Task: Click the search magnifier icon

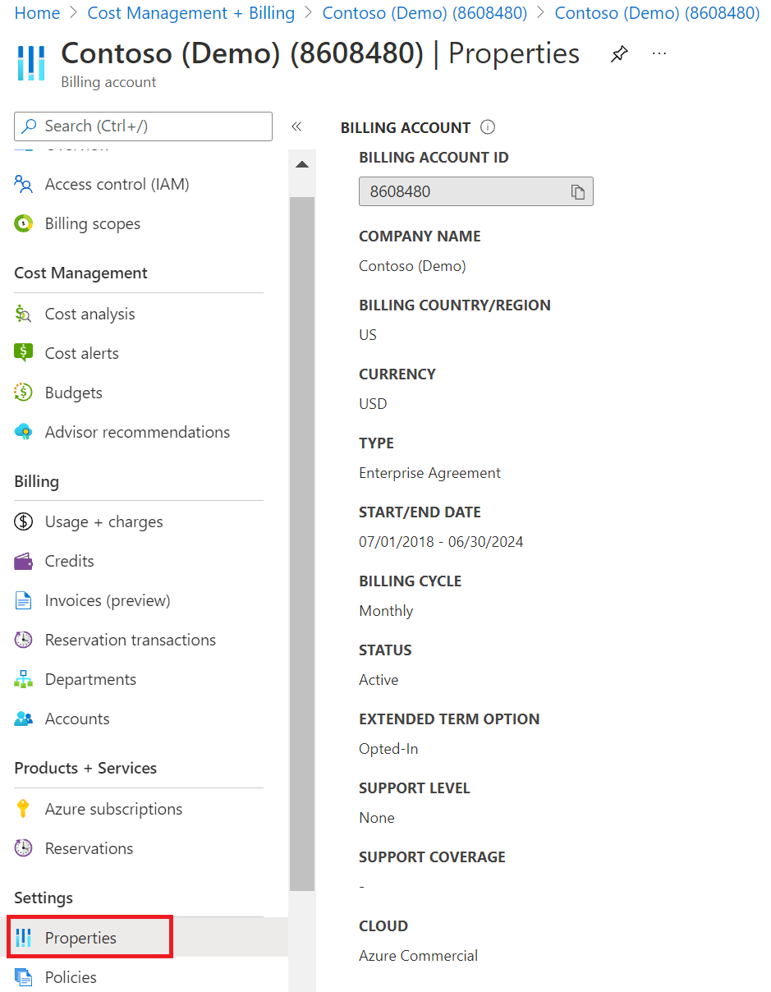Action: click(30, 126)
